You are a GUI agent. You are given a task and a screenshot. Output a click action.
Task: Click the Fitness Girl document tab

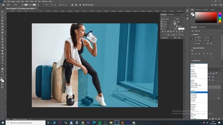click(21, 8)
